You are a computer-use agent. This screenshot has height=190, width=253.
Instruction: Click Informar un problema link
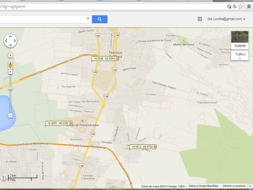point(234,186)
